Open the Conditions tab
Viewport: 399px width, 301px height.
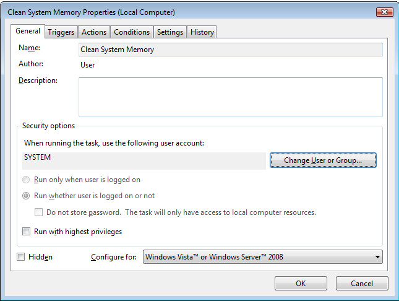coord(132,32)
